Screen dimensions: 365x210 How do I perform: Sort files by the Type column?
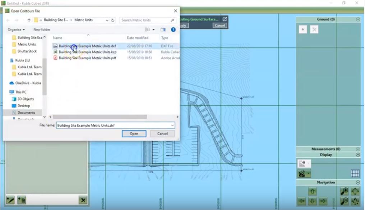[x=165, y=38]
